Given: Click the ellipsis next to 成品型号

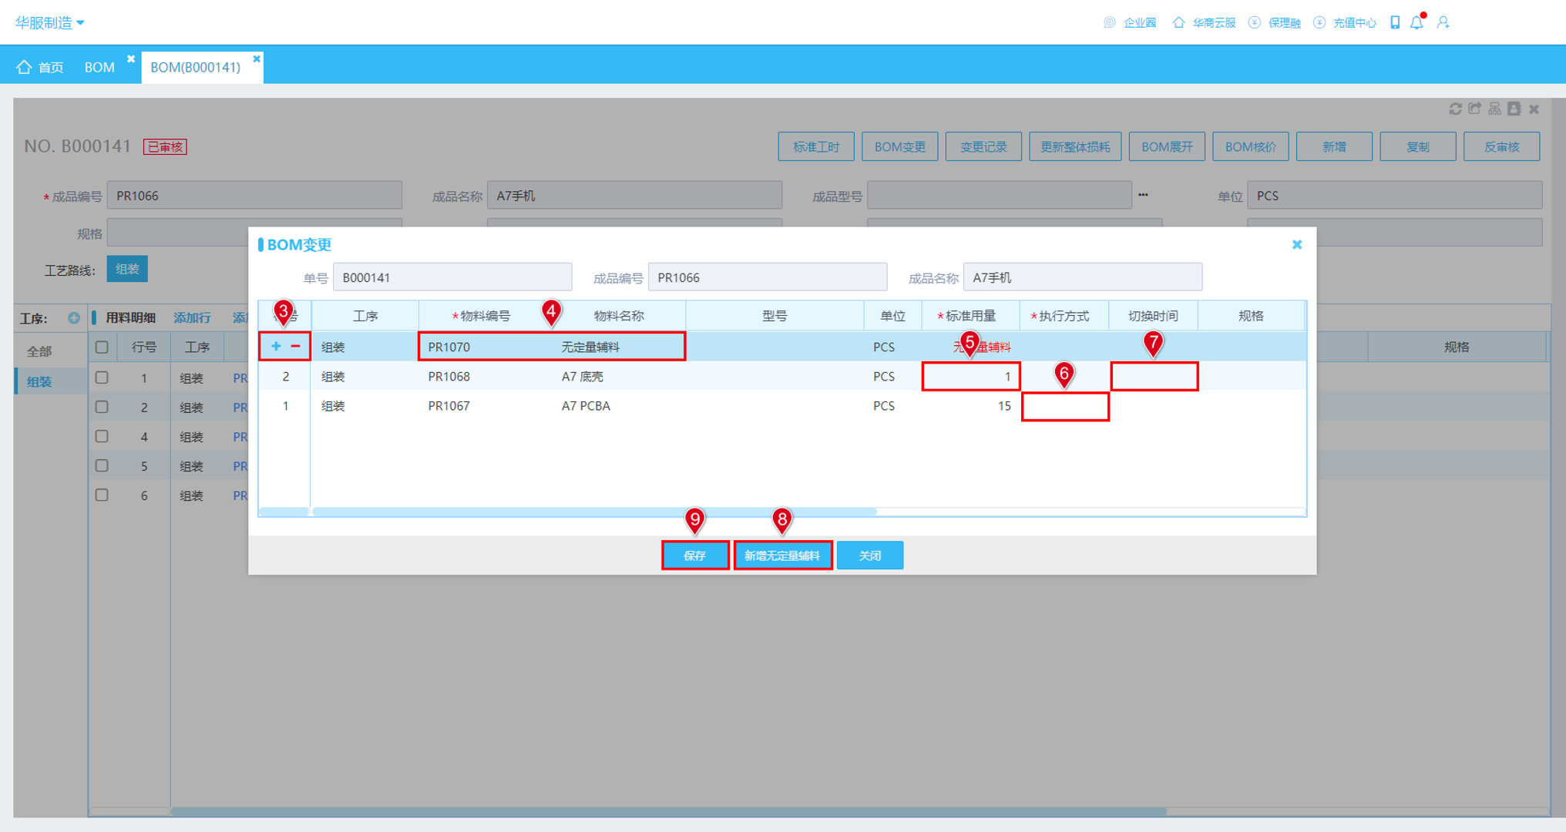Looking at the screenshot, I should point(1143,195).
